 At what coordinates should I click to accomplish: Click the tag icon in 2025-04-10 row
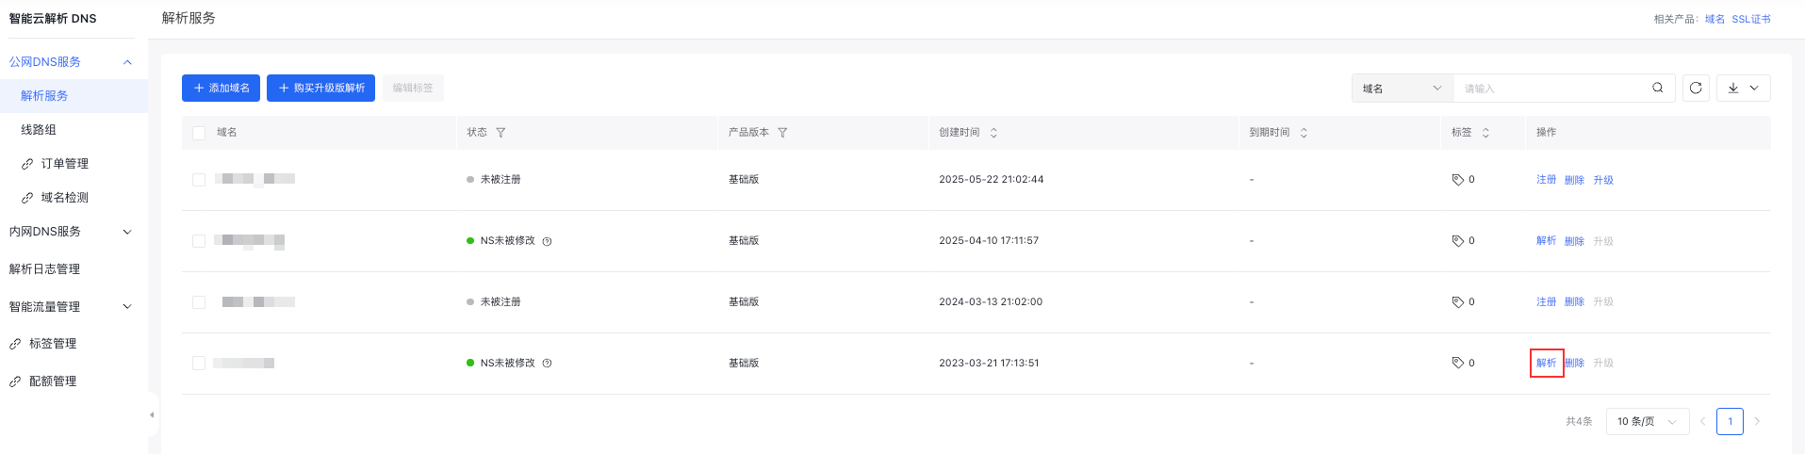[x=1457, y=241]
